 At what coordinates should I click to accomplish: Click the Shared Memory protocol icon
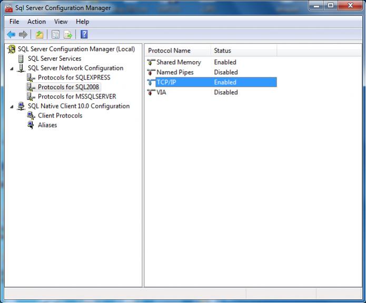pos(151,62)
